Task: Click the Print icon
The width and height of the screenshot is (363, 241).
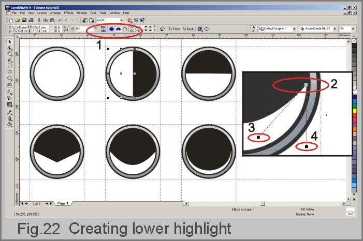Action: tap(31, 20)
